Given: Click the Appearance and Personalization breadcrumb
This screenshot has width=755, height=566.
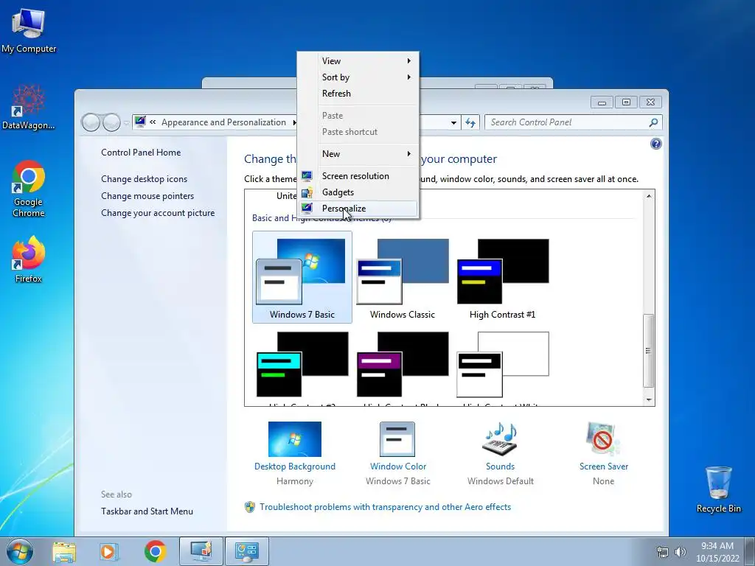Looking at the screenshot, I should pyautogui.click(x=223, y=122).
